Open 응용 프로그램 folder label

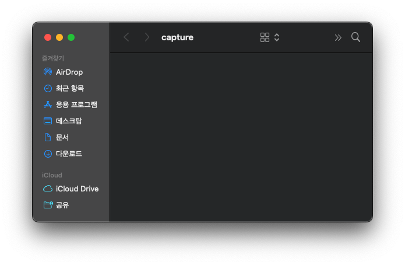click(x=76, y=104)
